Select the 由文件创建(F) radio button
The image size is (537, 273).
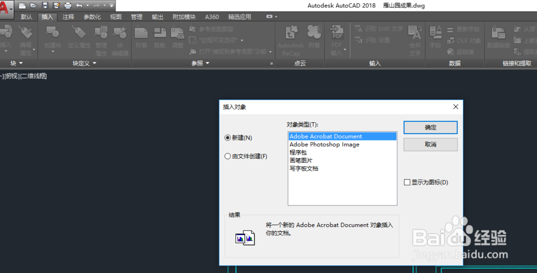pos(246,156)
